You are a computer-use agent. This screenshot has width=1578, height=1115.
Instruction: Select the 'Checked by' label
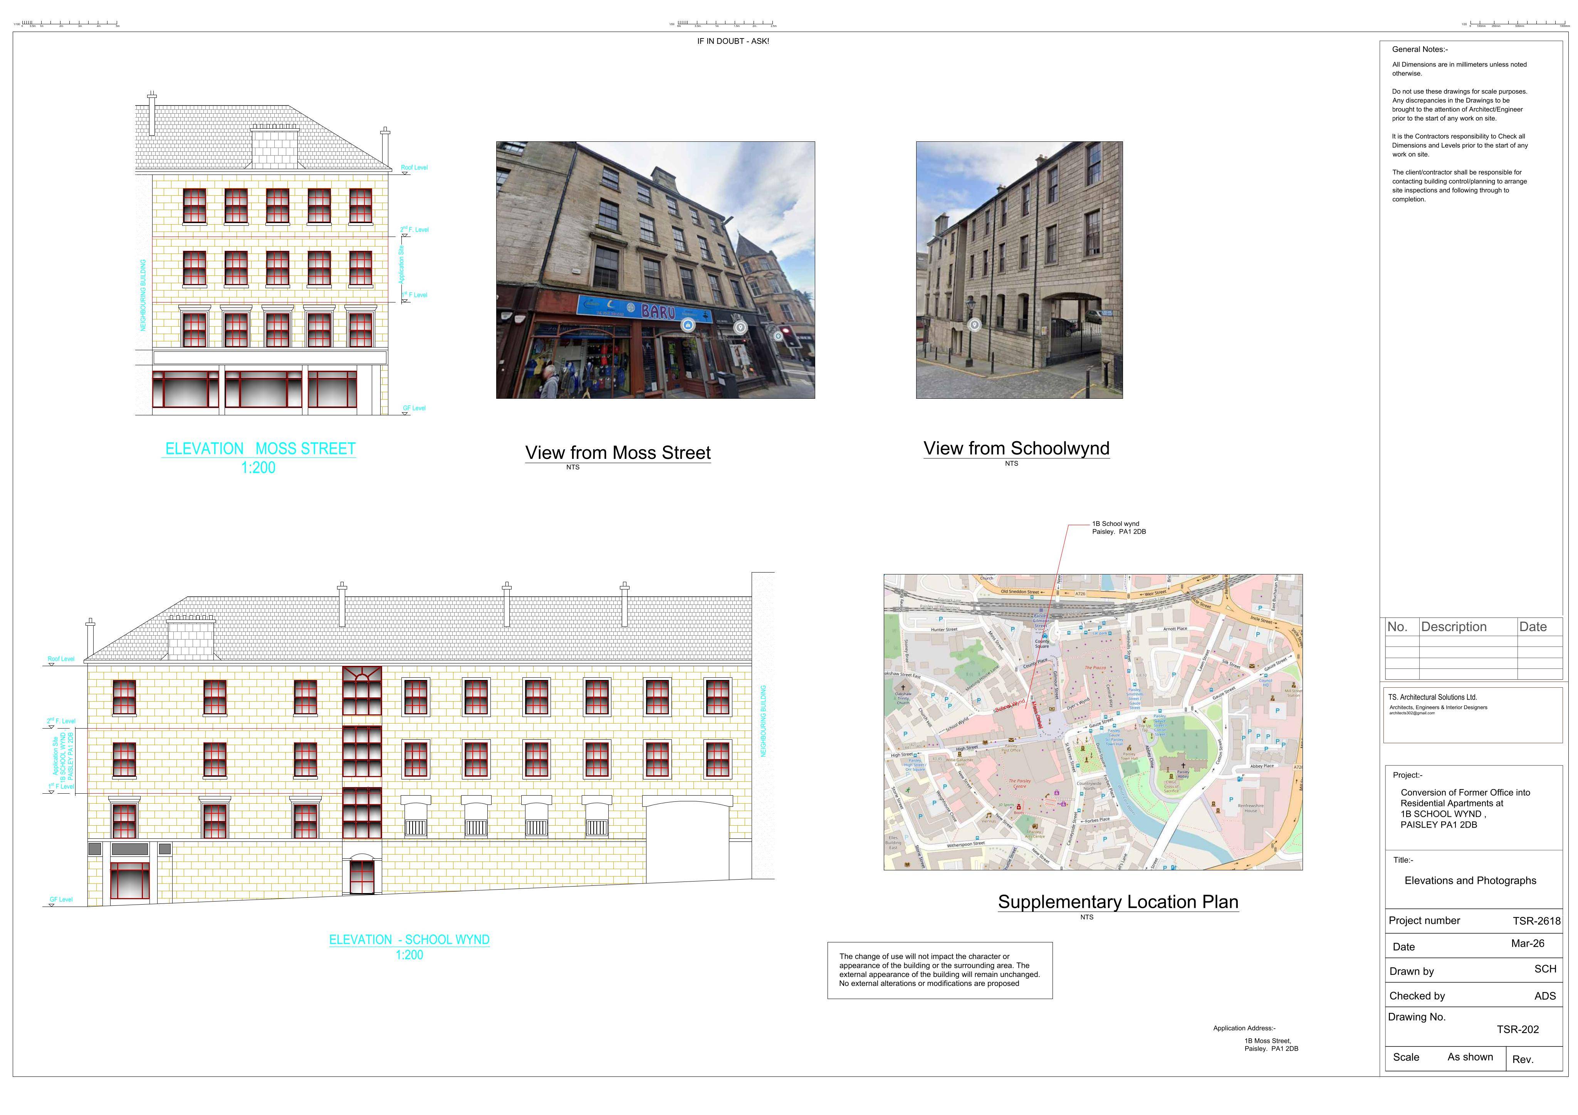click(1417, 996)
